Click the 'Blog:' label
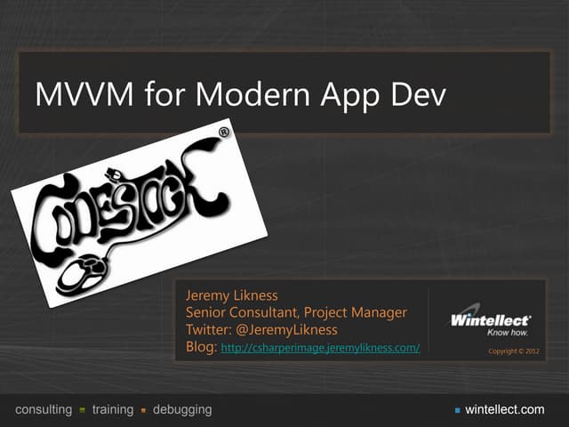 201,347
